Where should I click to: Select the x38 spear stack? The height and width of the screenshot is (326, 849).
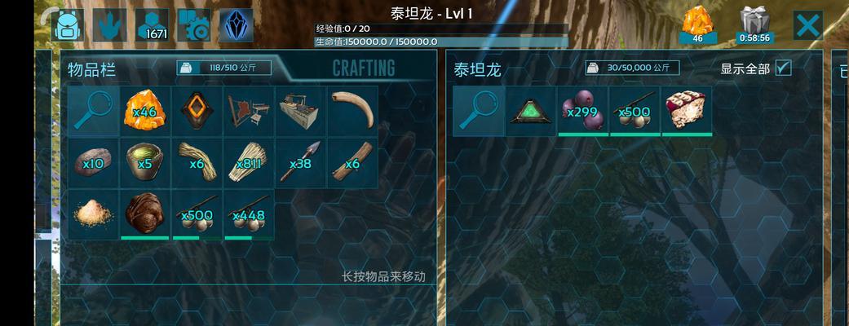click(301, 162)
